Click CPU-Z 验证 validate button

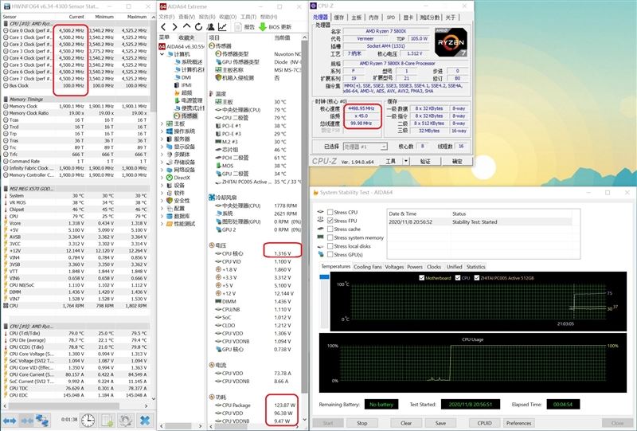(425, 161)
